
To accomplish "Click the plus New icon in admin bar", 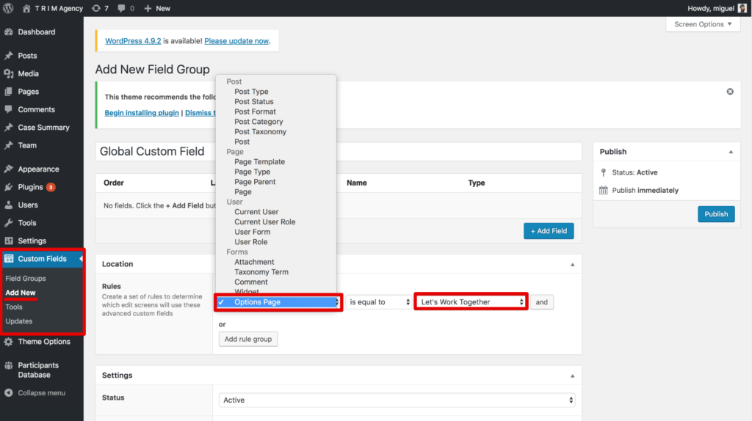I will 148,8.
